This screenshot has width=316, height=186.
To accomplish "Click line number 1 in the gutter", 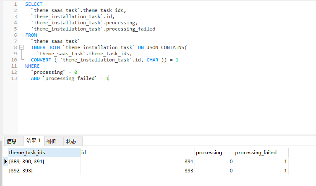I will coord(15,4).
